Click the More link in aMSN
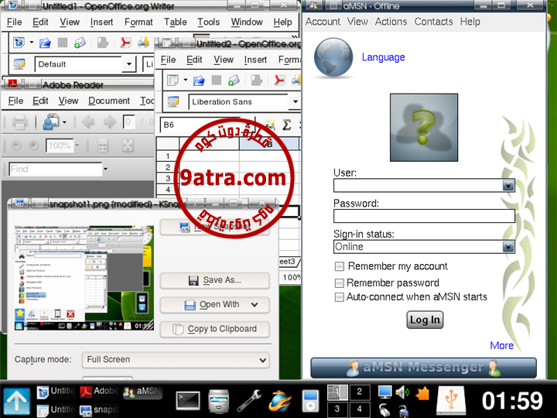The image size is (557, 418). [x=501, y=345]
